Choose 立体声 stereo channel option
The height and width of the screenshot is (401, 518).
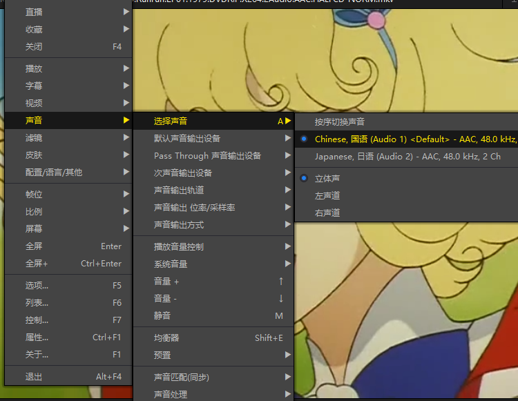click(327, 179)
